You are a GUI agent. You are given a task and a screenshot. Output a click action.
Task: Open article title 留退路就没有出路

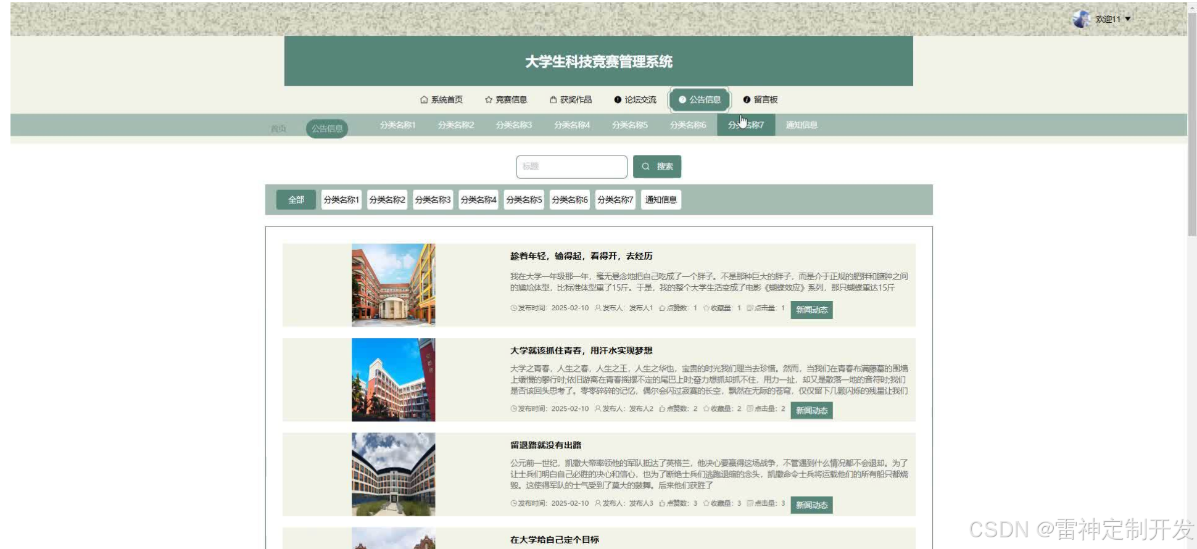coord(545,445)
